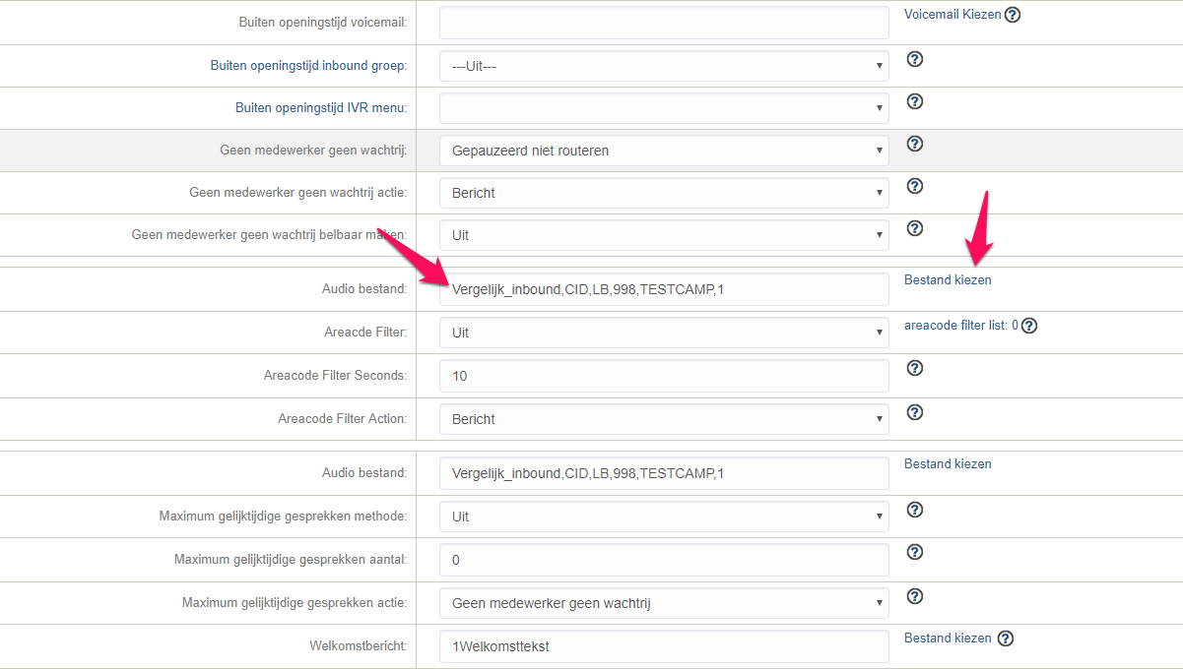Click label Welkomstbericht
The width and height of the screenshot is (1183, 669).
(x=358, y=646)
